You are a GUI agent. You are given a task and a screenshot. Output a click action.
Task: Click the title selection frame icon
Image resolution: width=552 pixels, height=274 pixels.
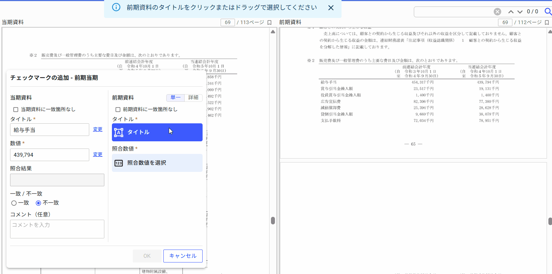click(x=119, y=132)
